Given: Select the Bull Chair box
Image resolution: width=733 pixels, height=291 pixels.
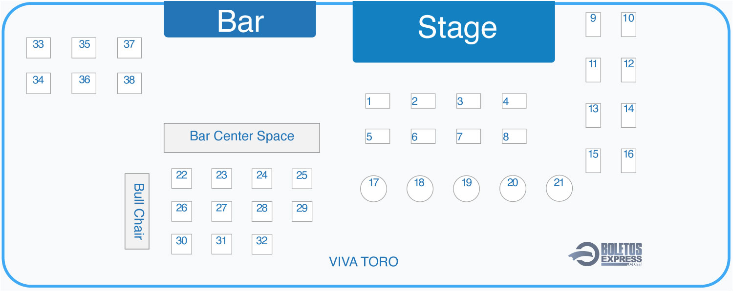Looking at the screenshot, I should pos(137,211).
